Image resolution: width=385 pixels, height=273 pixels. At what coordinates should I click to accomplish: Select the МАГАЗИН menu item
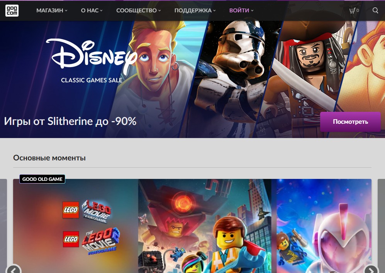49,10
